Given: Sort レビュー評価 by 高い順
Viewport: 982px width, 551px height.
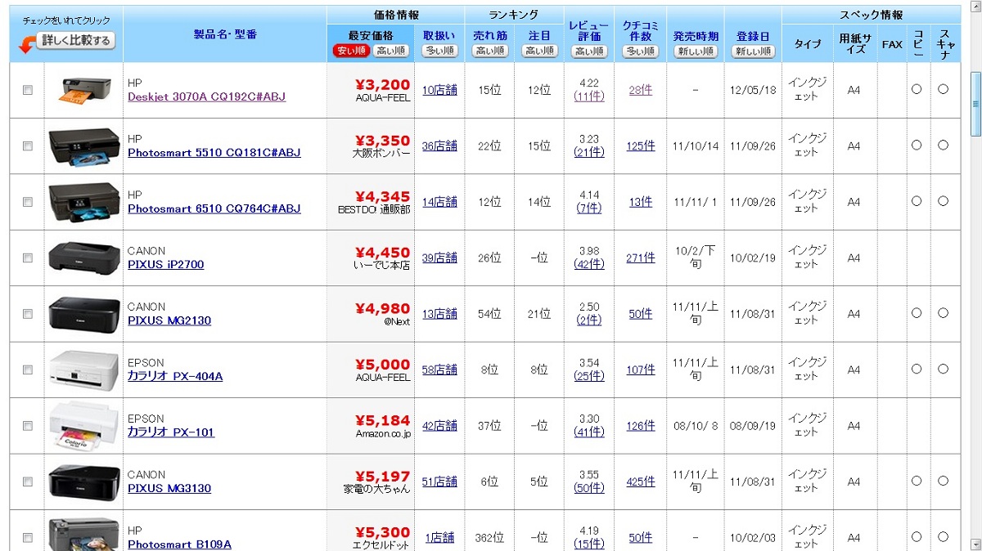Looking at the screenshot, I should [x=589, y=52].
